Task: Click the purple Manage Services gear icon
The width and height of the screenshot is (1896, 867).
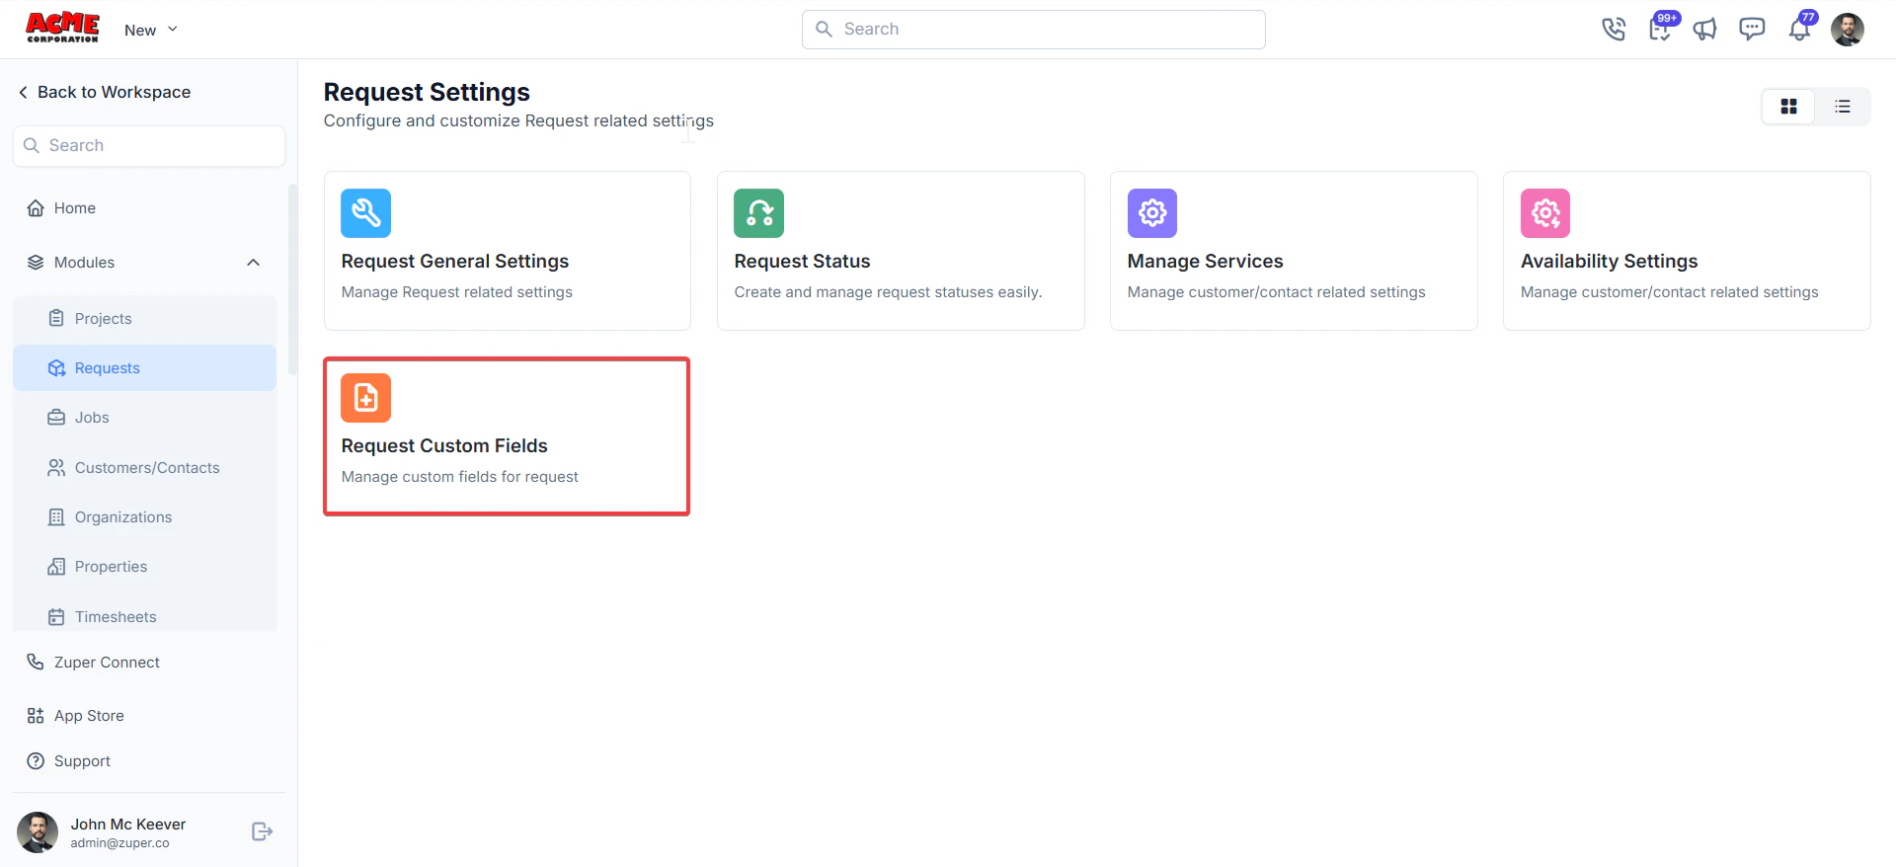Action: pyautogui.click(x=1152, y=213)
